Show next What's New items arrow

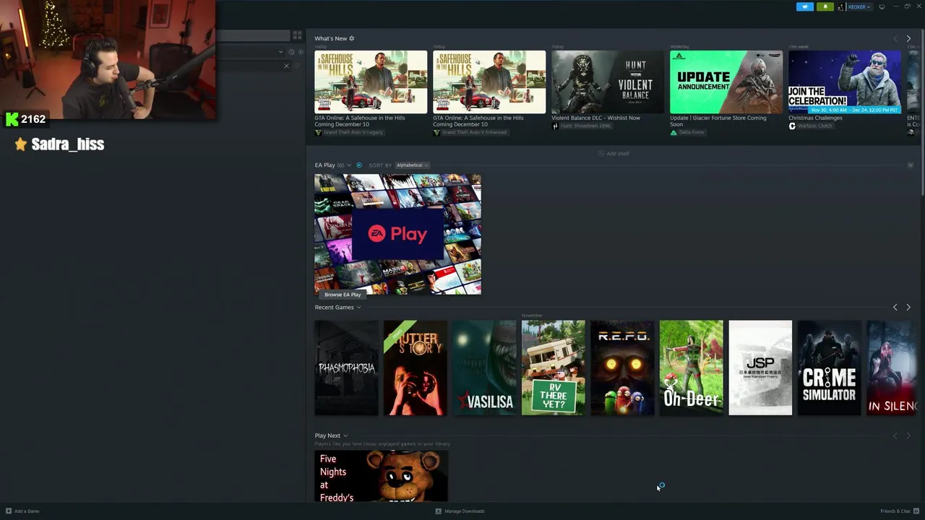pyautogui.click(x=908, y=39)
